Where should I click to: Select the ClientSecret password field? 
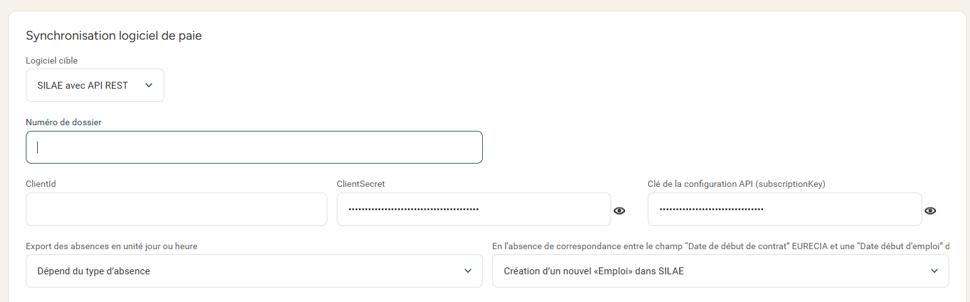coord(474,209)
